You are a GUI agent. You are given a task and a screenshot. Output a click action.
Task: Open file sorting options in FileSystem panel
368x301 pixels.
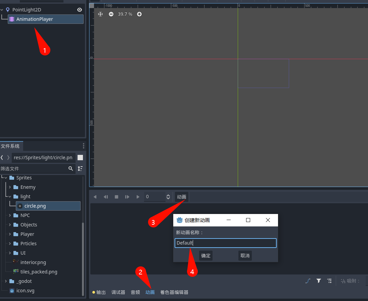point(80,168)
